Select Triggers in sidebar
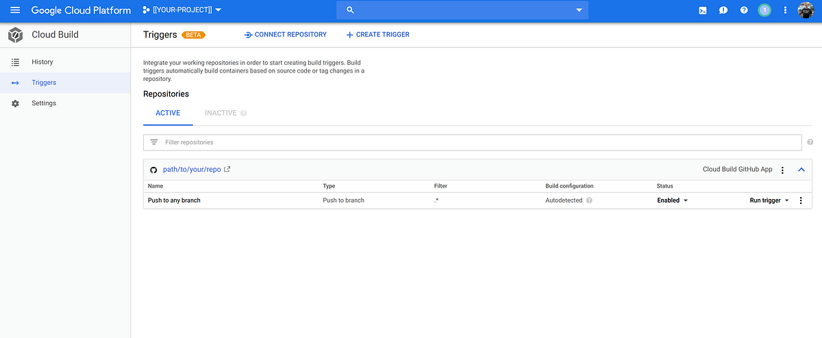Screen dimensions: 822x338 [x=65, y=82]
